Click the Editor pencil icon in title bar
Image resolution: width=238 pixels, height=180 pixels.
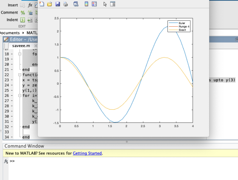(x=6, y=39)
